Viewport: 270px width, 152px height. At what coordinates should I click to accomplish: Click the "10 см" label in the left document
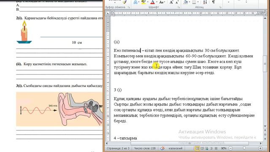(77, 43)
